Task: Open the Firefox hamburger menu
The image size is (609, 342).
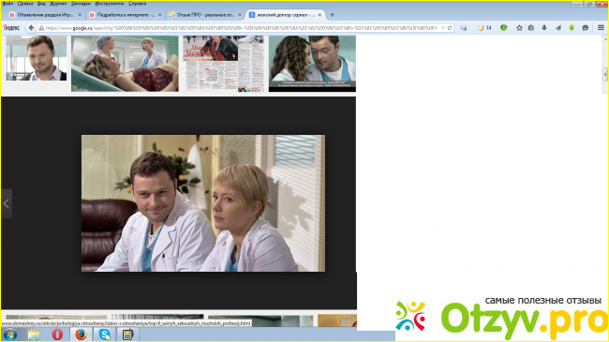Action: (x=601, y=28)
